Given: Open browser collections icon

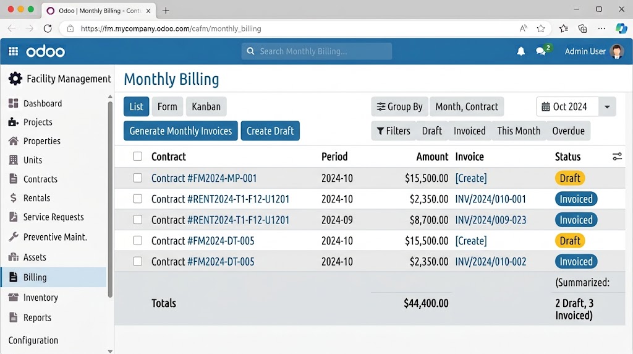Looking at the screenshot, I should 582,28.
